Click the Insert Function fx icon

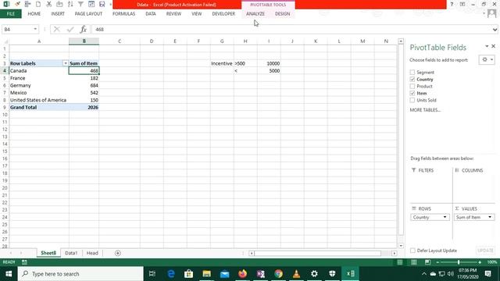(84, 30)
